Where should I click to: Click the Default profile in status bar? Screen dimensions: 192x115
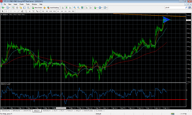98,114
